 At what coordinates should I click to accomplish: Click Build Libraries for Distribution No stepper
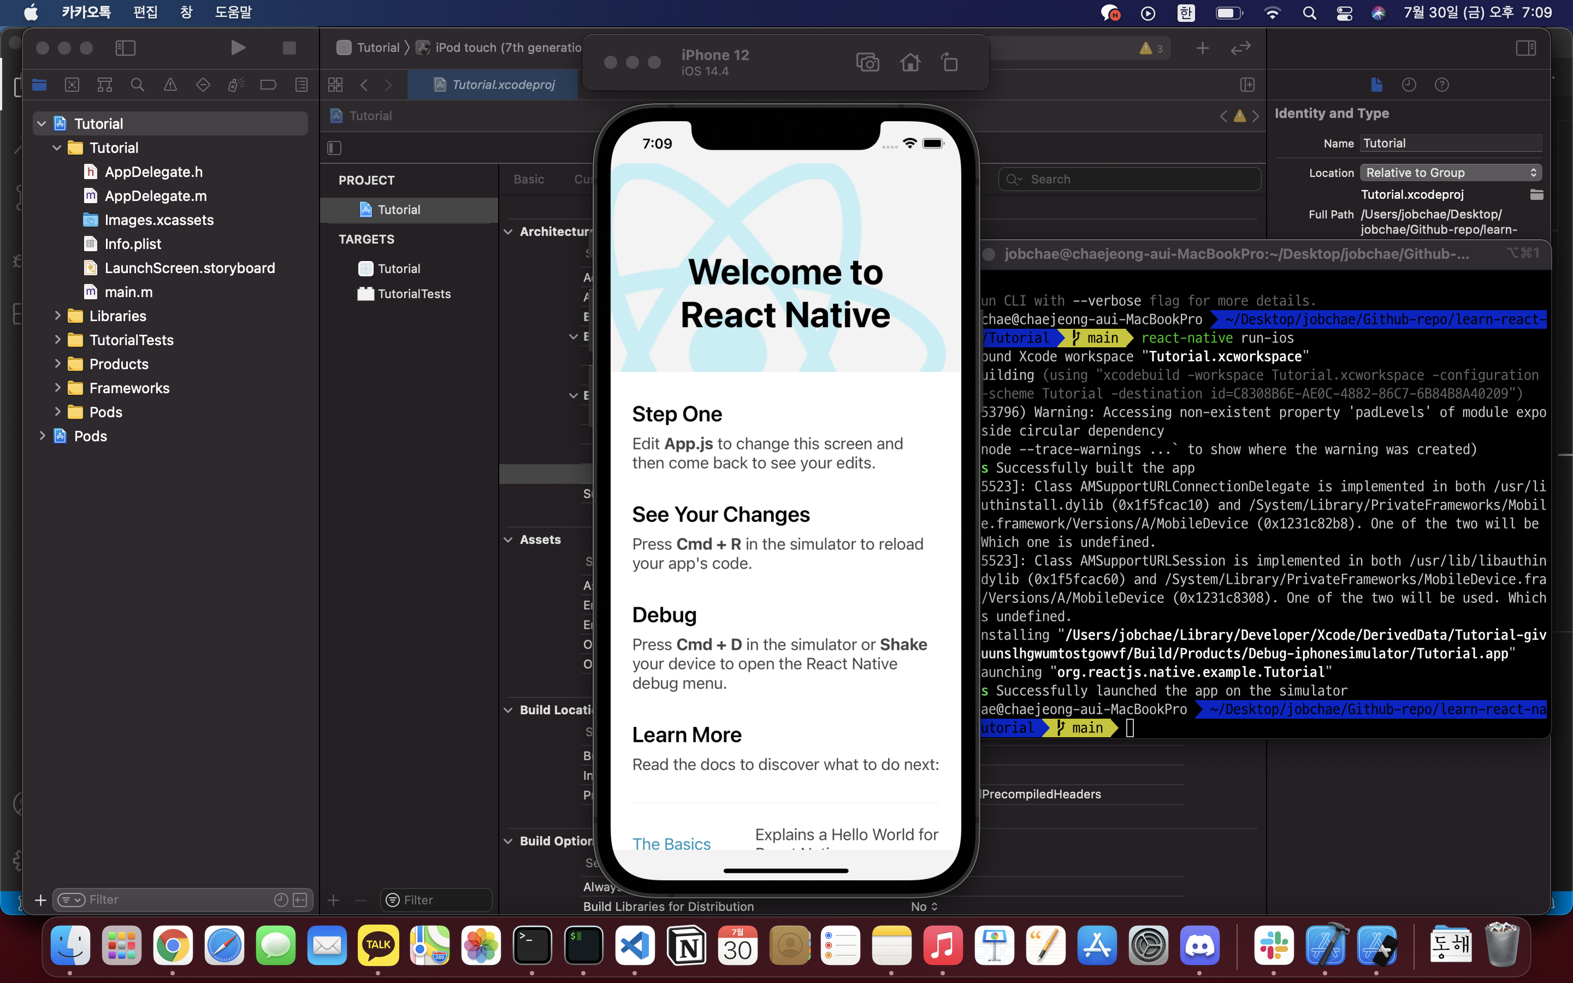tap(924, 905)
